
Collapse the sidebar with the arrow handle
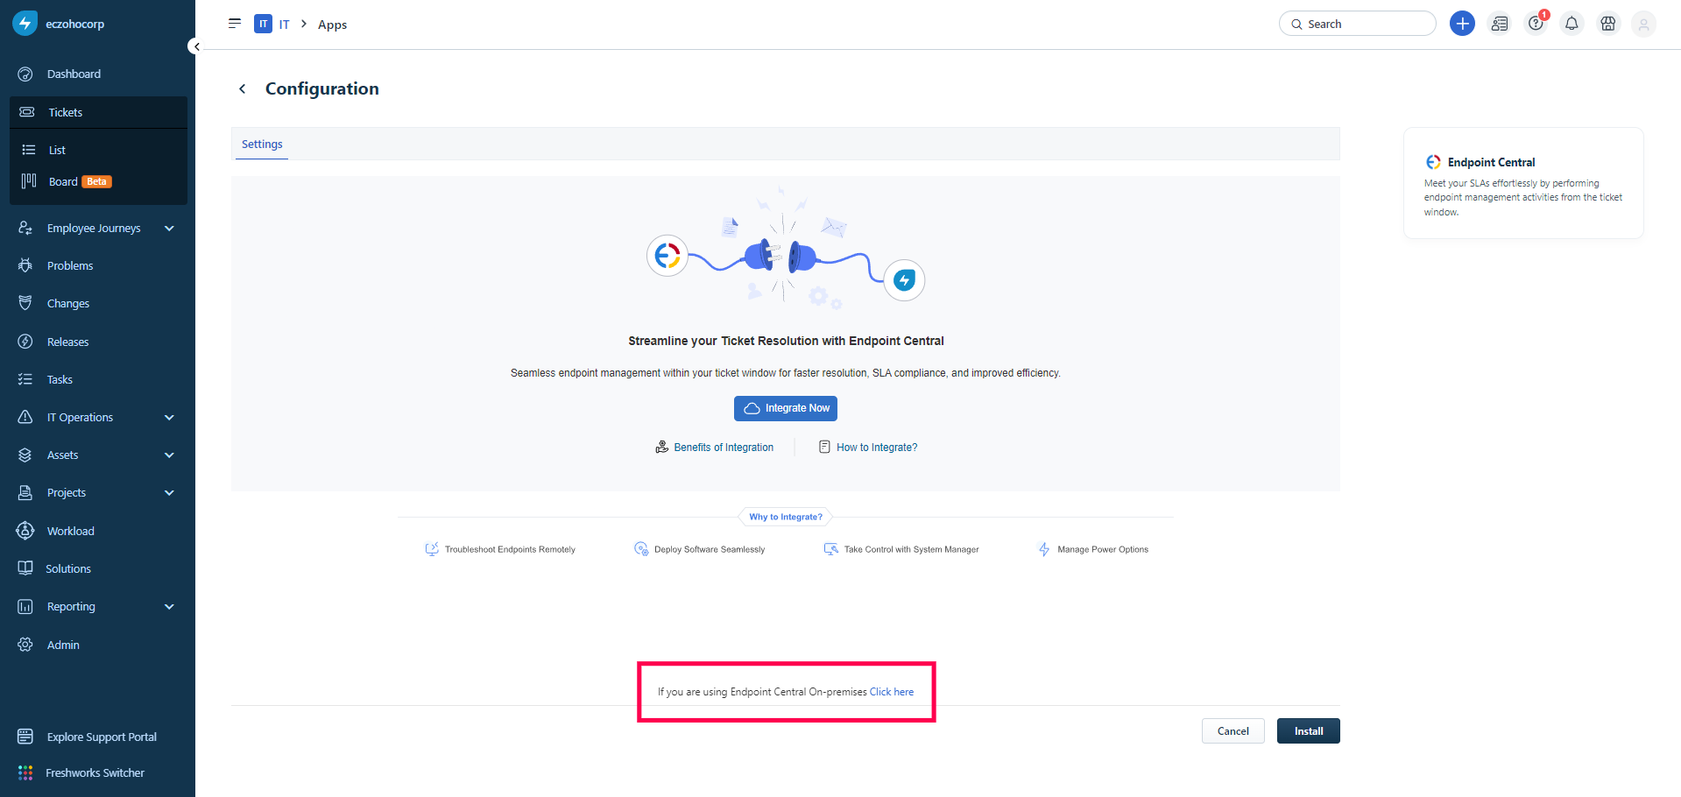coord(196,46)
